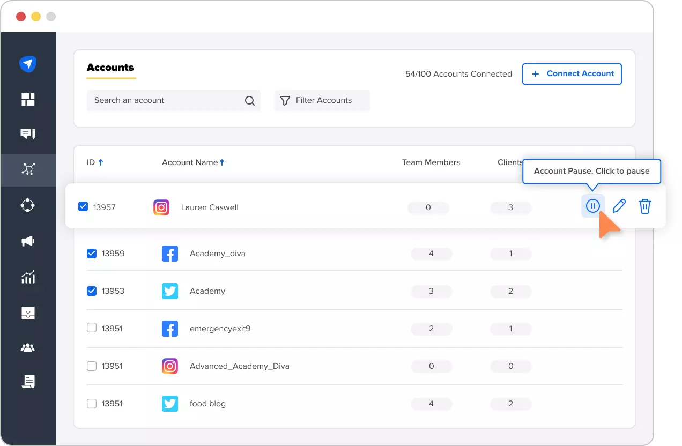This screenshot has height=446, width=682.
Task: Click the team members count for Academy_diva
Action: point(432,254)
